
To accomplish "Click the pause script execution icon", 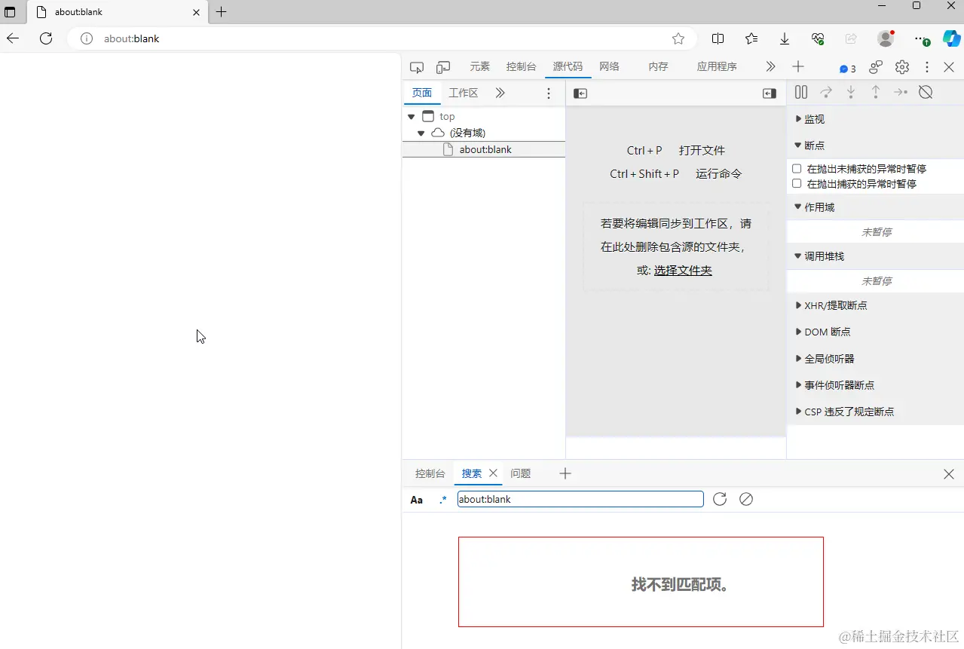I will 801,92.
